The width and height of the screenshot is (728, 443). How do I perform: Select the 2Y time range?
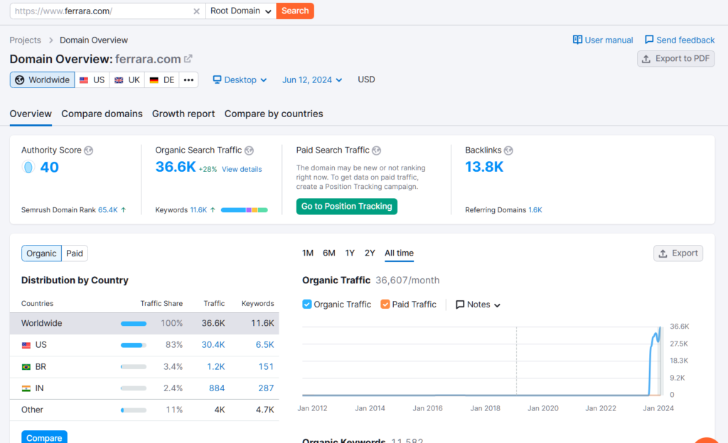click(370, 253)
